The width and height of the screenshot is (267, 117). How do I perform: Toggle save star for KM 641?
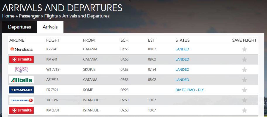click(x=244, y=59)
